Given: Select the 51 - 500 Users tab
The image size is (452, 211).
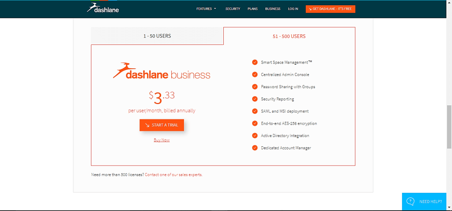Looking at the screenshot, I should click(x=289, y=36).
